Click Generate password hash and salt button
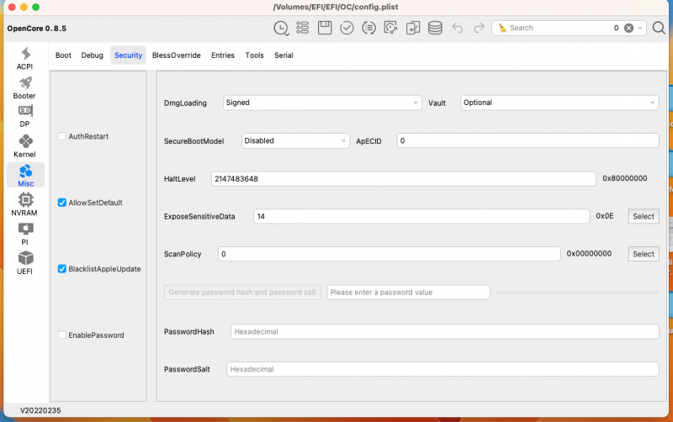This screenshot has height=422, width=673. (x=242, y=293)
